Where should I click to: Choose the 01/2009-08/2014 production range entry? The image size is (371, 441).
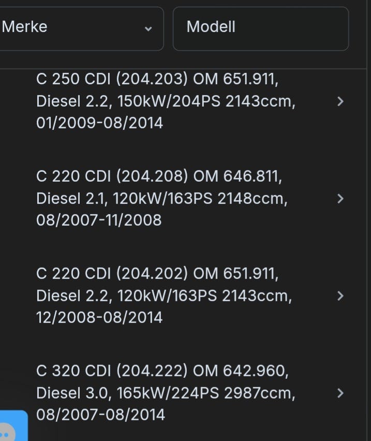click(99, 123)
